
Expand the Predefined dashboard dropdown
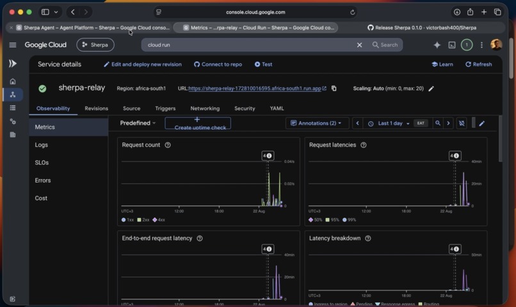[x=138, y=123]
